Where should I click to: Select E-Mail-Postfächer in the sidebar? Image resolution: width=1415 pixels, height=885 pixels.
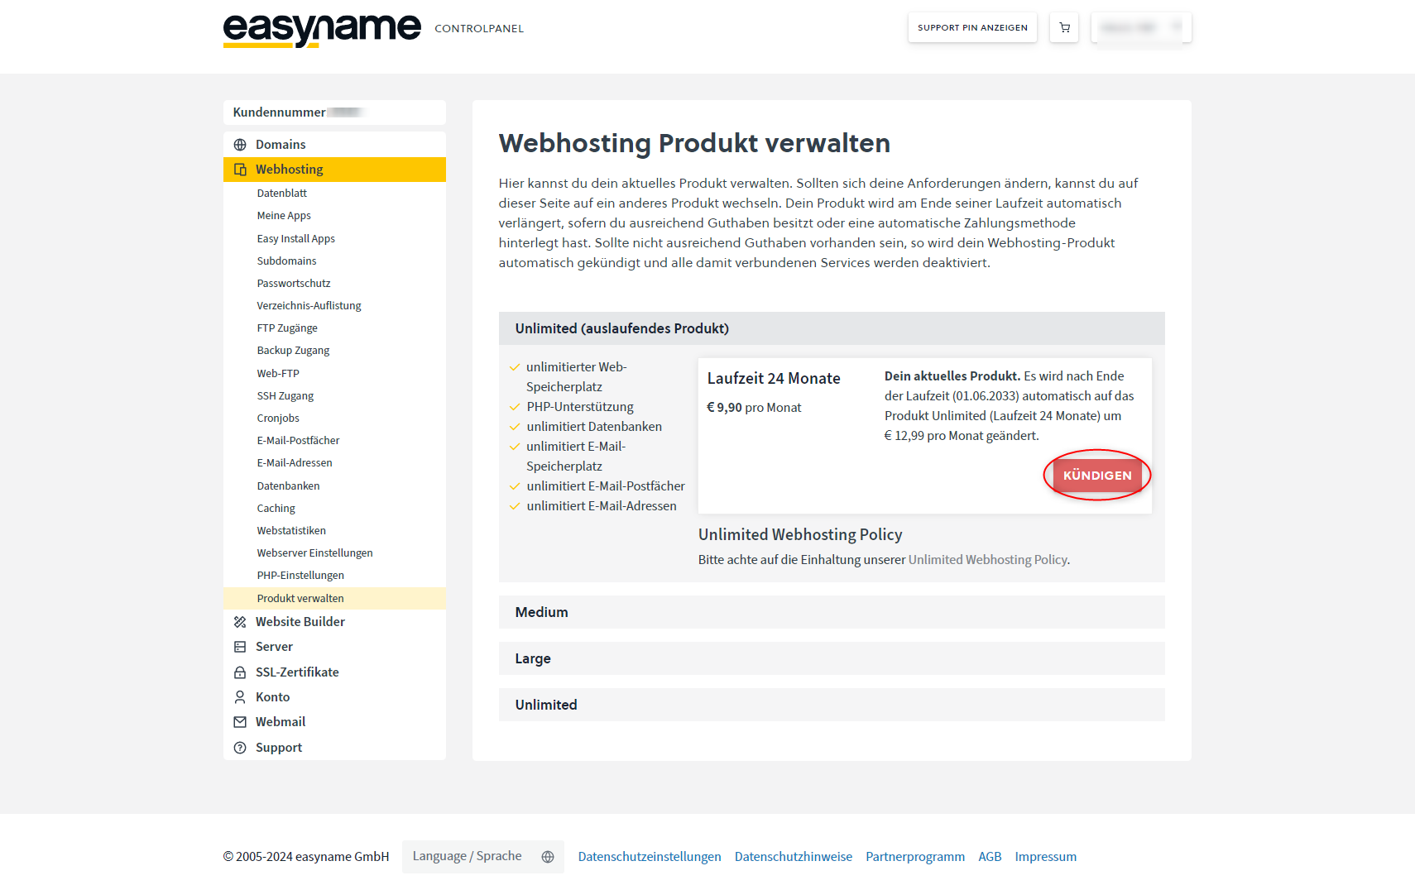click(x=298, y=441)
